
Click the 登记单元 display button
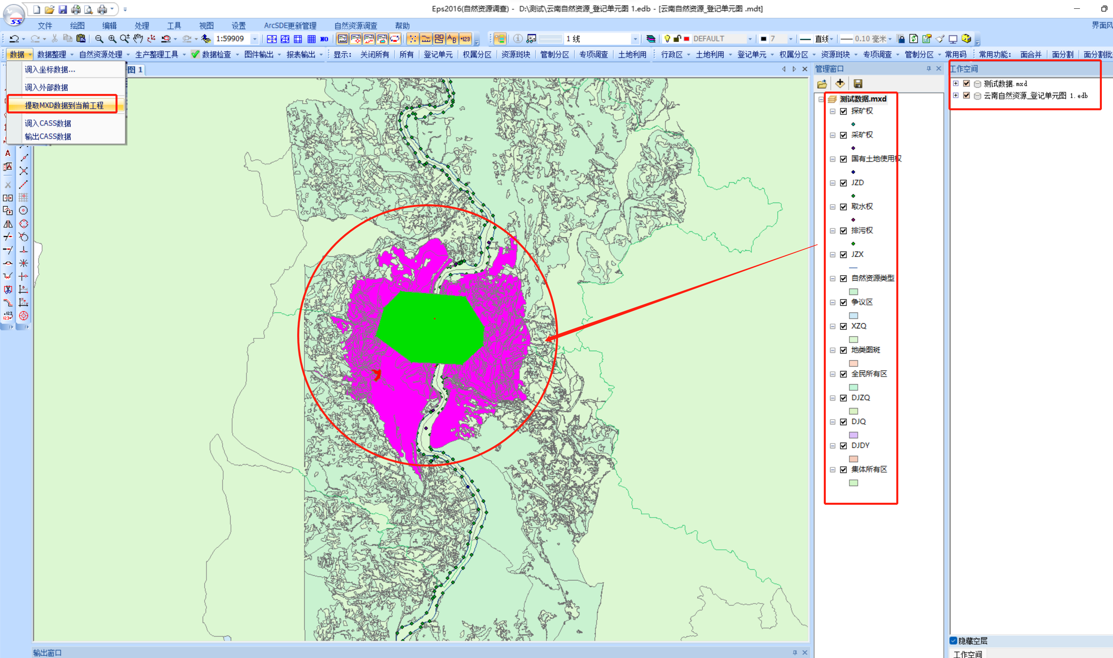(x=438, y=55)
